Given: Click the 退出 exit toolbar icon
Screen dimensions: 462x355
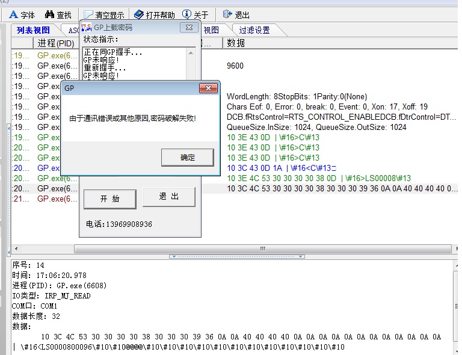Looking at the screenshot, I should [x=227, y=14].
